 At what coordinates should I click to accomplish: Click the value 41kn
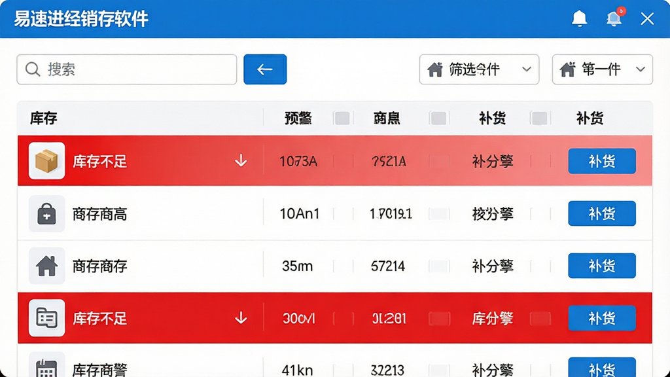click(x=298, y=370)
